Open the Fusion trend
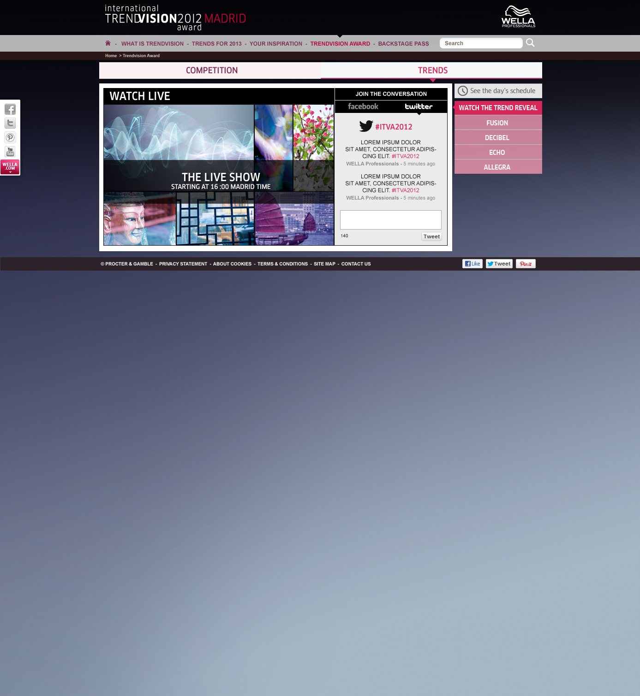This screenshot has height=696, width=640. (x=498, y=123)
